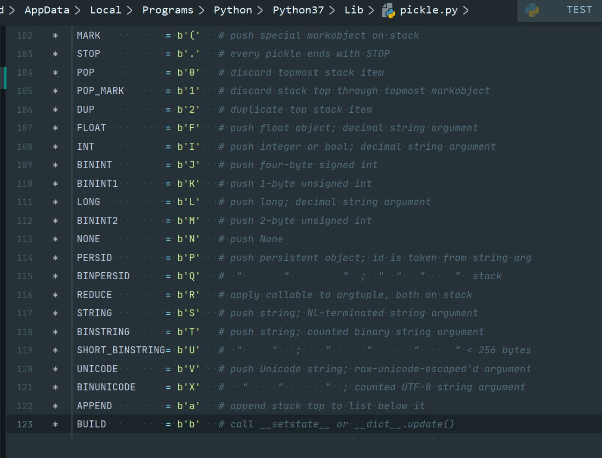Click the Python logo icon on TEST tab
The width and height of the screenshot is (602, 458).
532,10
